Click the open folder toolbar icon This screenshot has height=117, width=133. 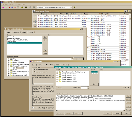(x=22, y=7)
